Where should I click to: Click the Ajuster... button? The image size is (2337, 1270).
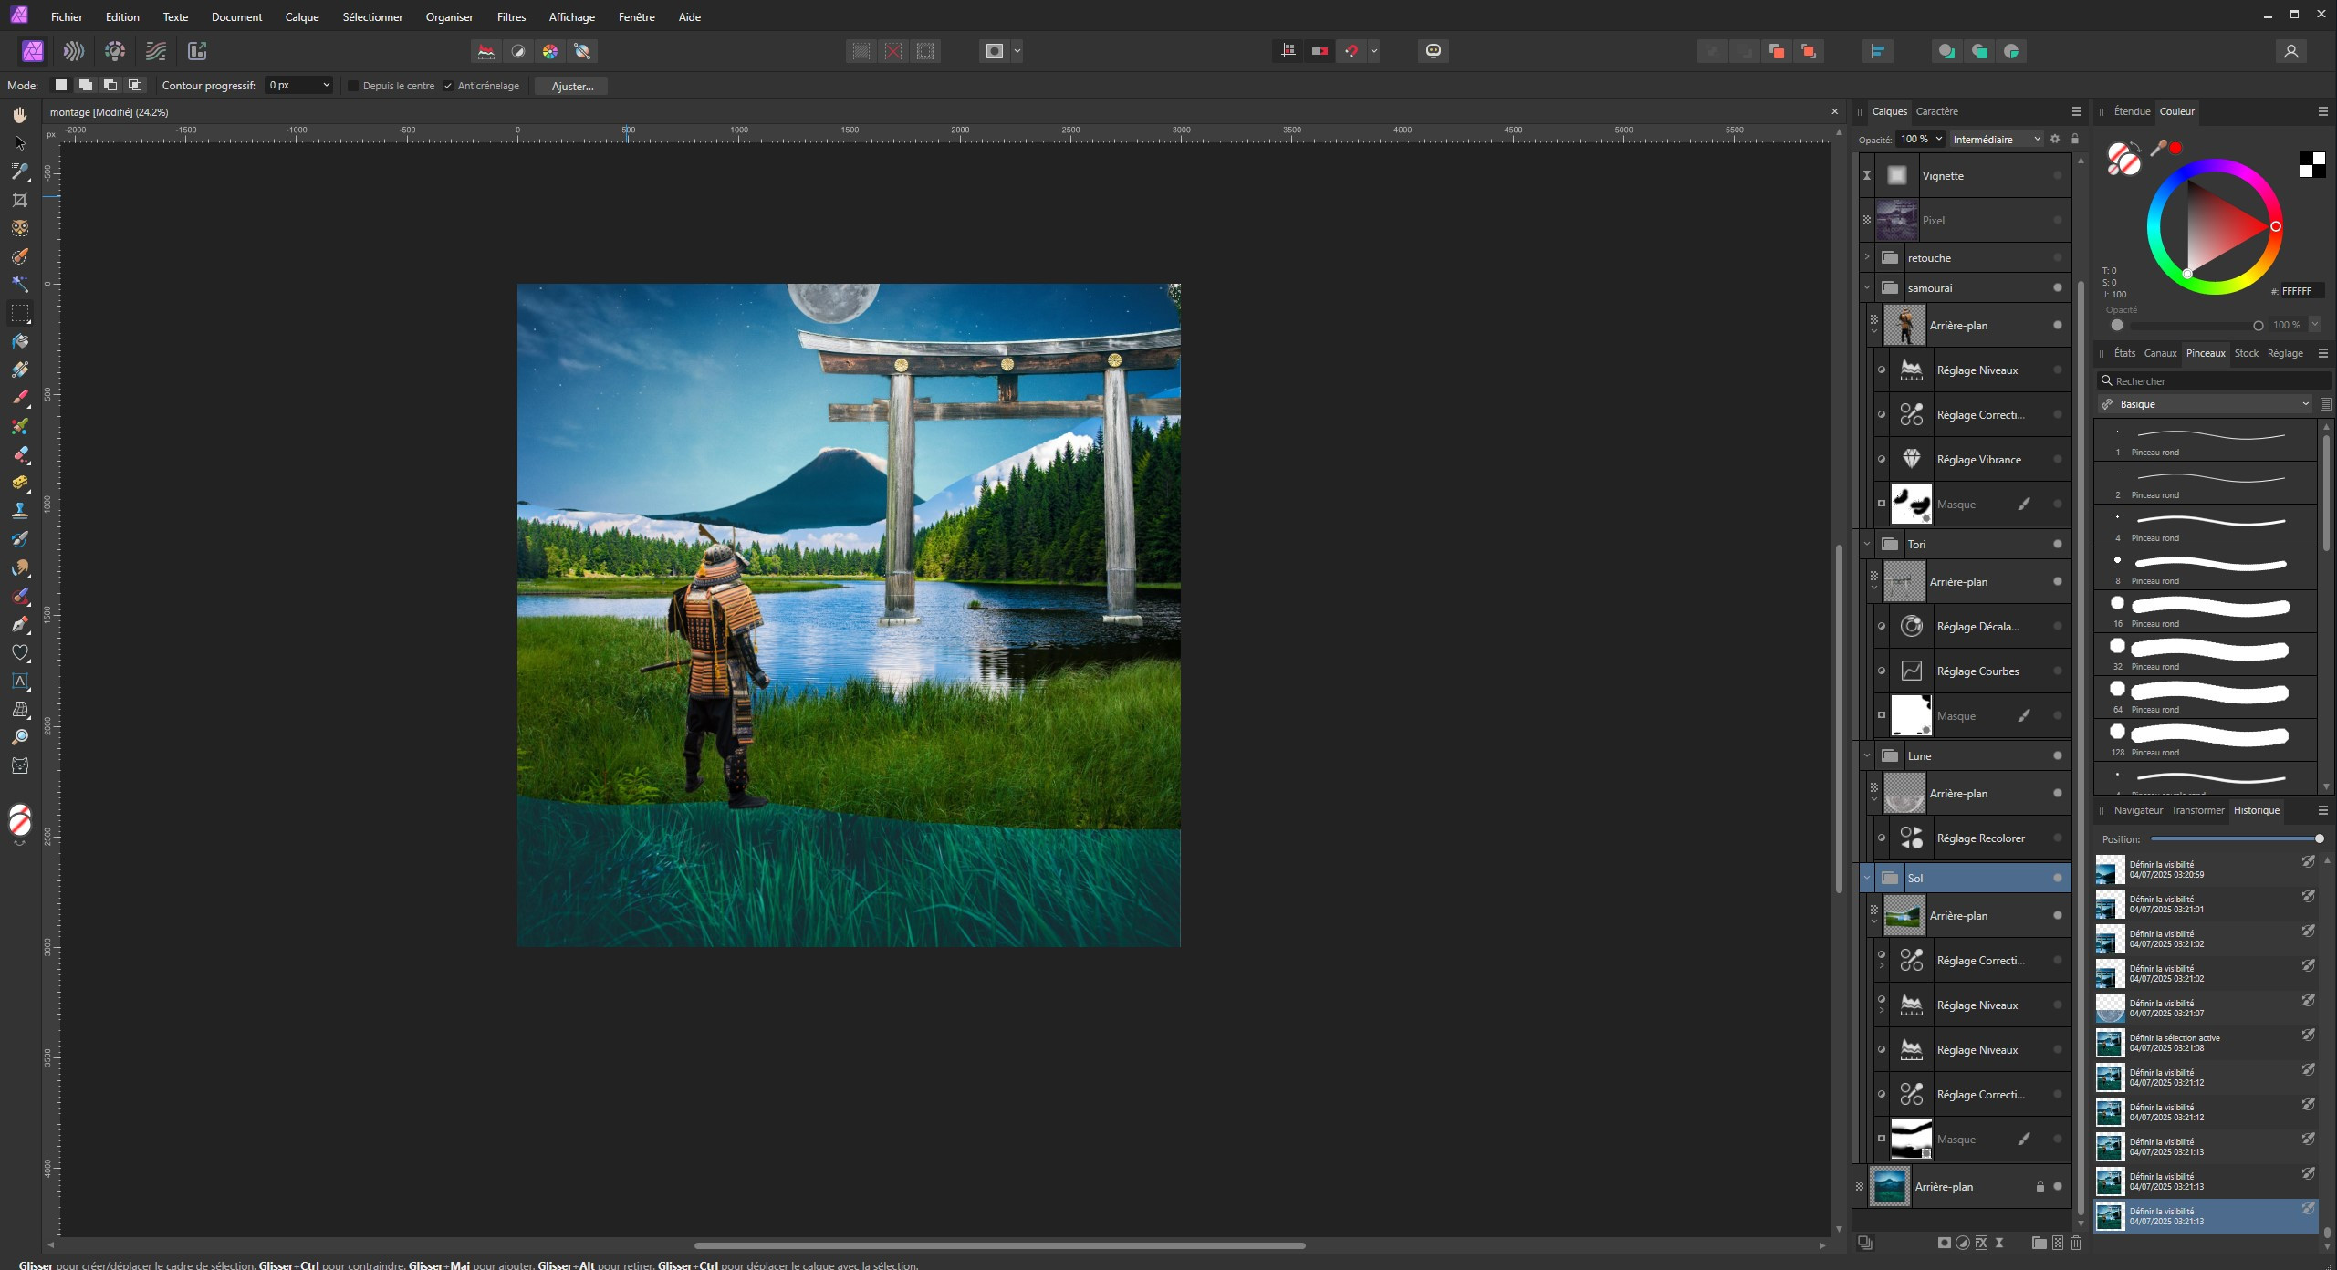pos(572,86)
